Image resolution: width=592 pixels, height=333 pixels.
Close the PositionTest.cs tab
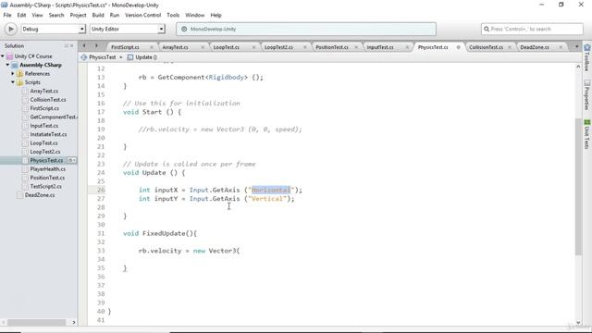pos(356,47)
